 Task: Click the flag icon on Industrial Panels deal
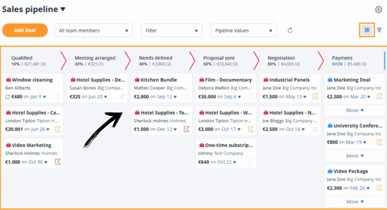click(315, 97)
